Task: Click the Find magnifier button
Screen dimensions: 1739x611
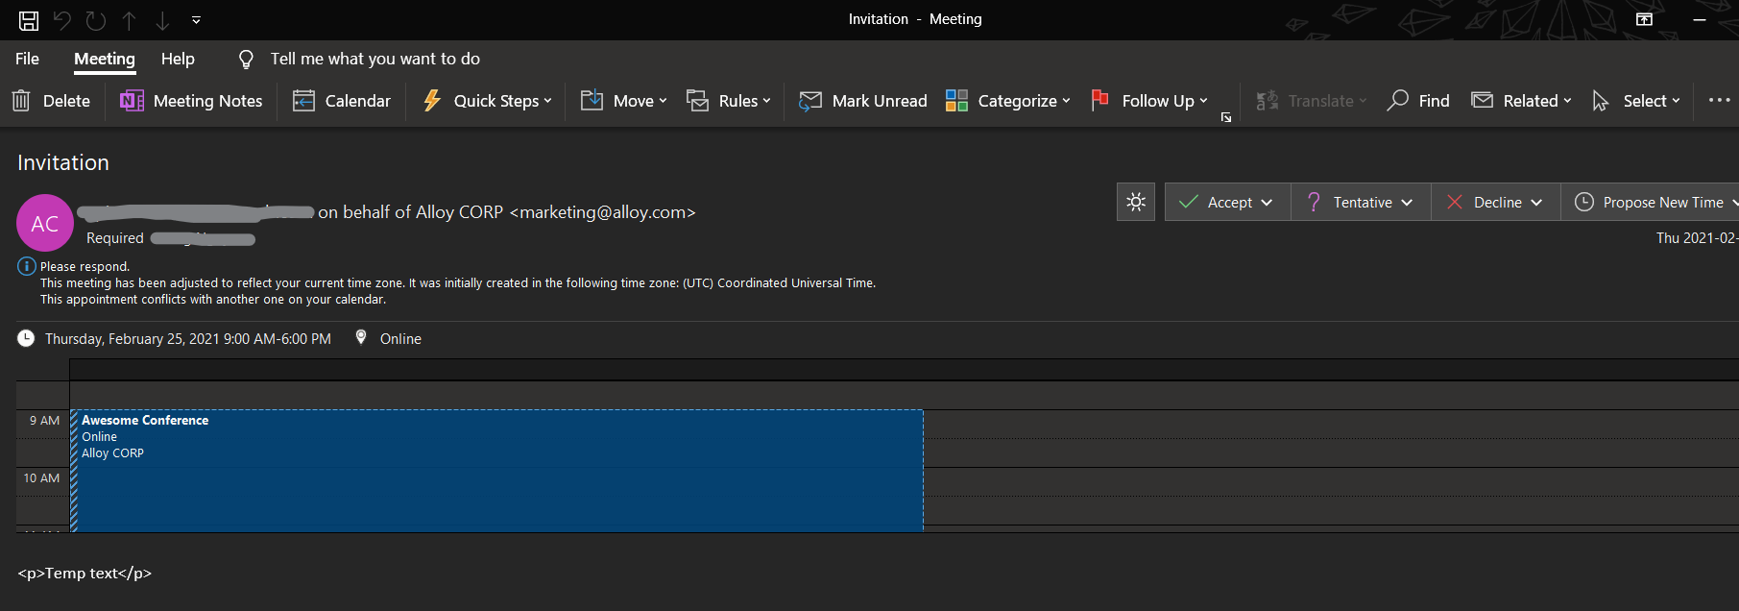Action: (x=1418, y=101)
